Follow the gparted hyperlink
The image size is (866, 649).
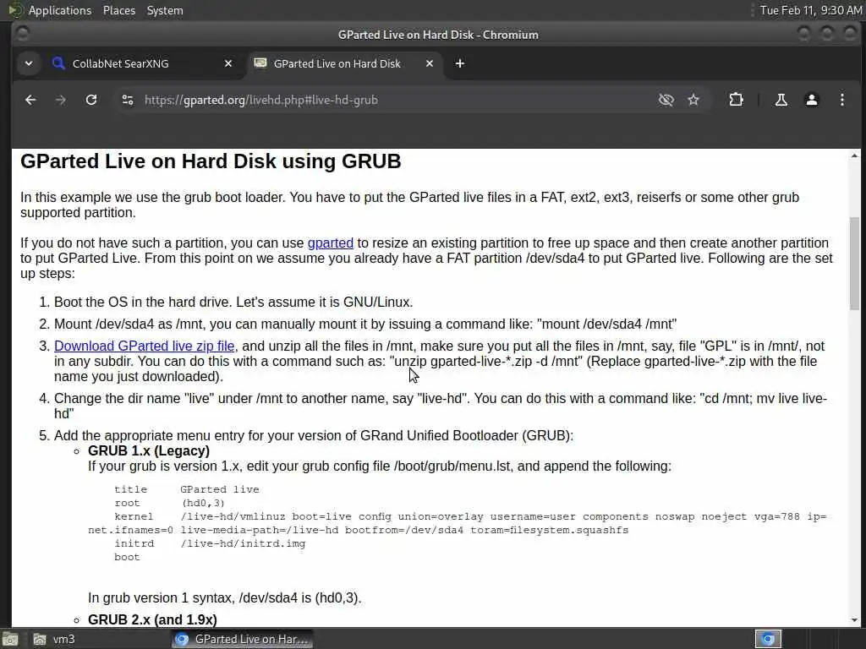coord(331,243)
